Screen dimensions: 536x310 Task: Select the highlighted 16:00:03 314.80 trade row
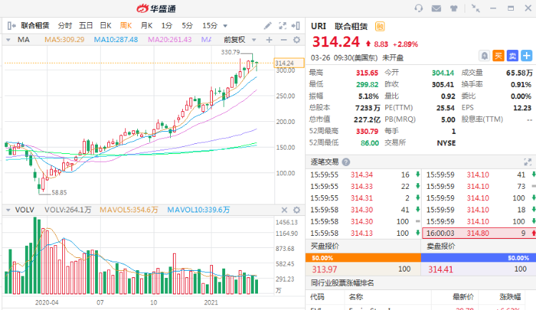(x=480, y=233)
